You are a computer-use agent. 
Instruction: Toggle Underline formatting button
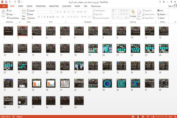45,17
